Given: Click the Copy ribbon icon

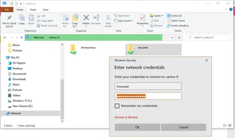Looking at the screenshot, I should (22, 18).
